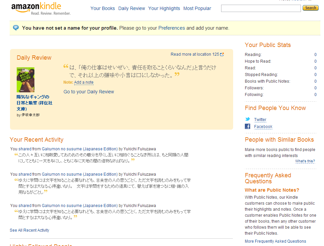Click the Twitter bird icon

[x=248, y=119]
